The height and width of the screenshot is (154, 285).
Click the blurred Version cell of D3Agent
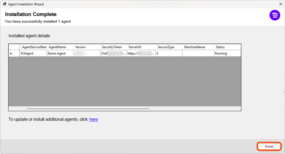pos(87,53)
